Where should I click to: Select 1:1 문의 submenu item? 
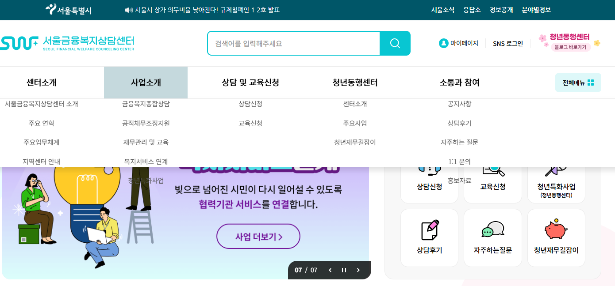459,162
